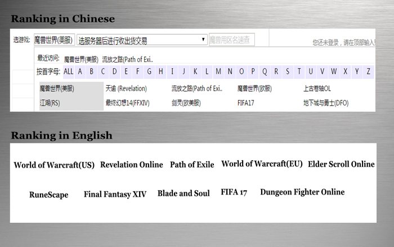Screen dimensions: 394x247
Task: Filter games by letter R
Action: pos(276,72)
